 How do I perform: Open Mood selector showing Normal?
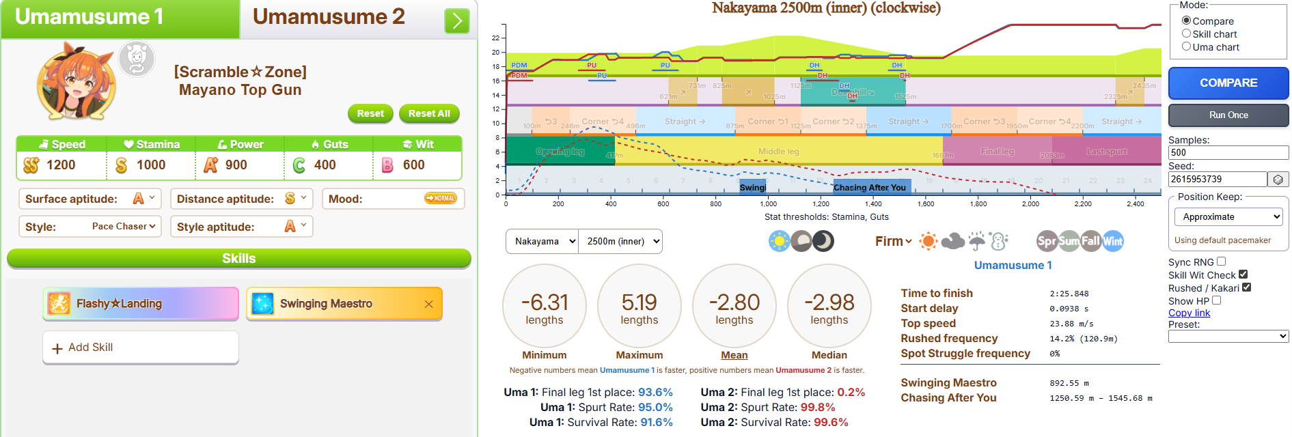[394, 199]
